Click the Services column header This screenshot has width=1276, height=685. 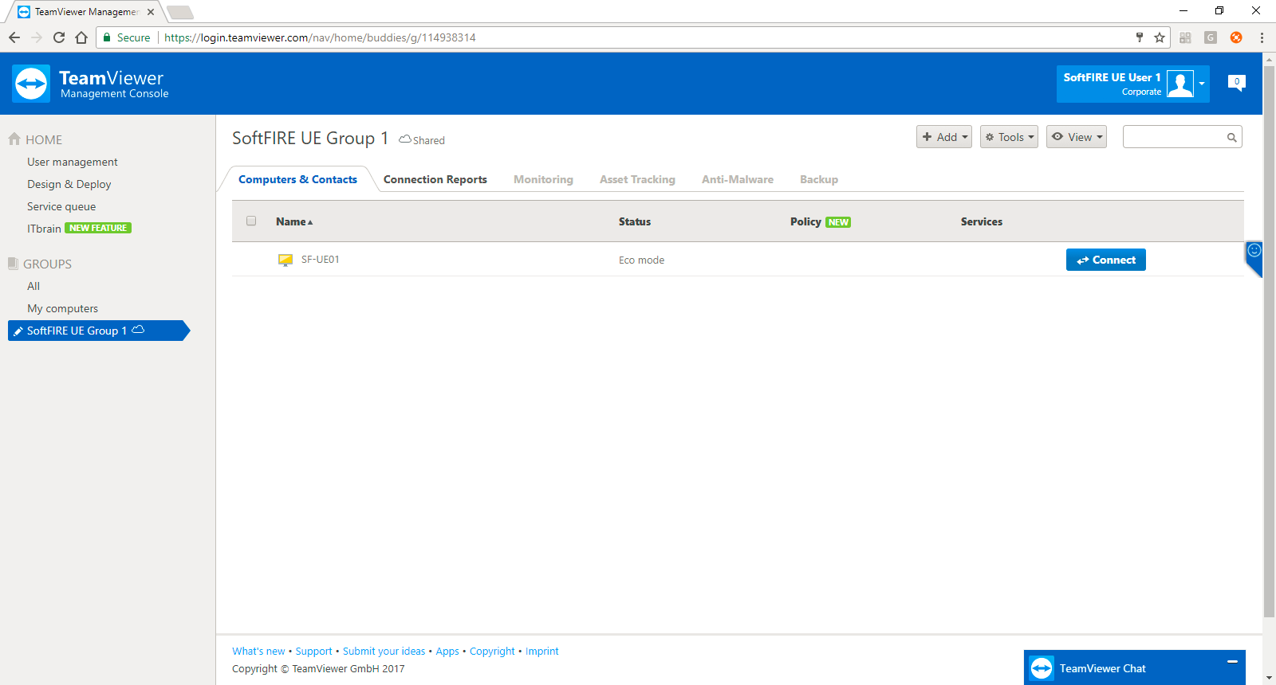[982, 221]
